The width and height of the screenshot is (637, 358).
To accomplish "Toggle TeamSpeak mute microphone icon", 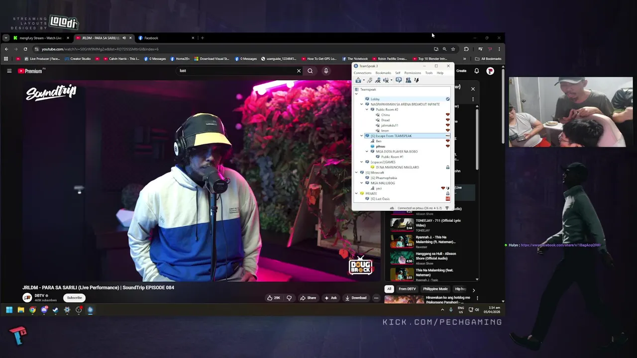I will click(378, 80).
